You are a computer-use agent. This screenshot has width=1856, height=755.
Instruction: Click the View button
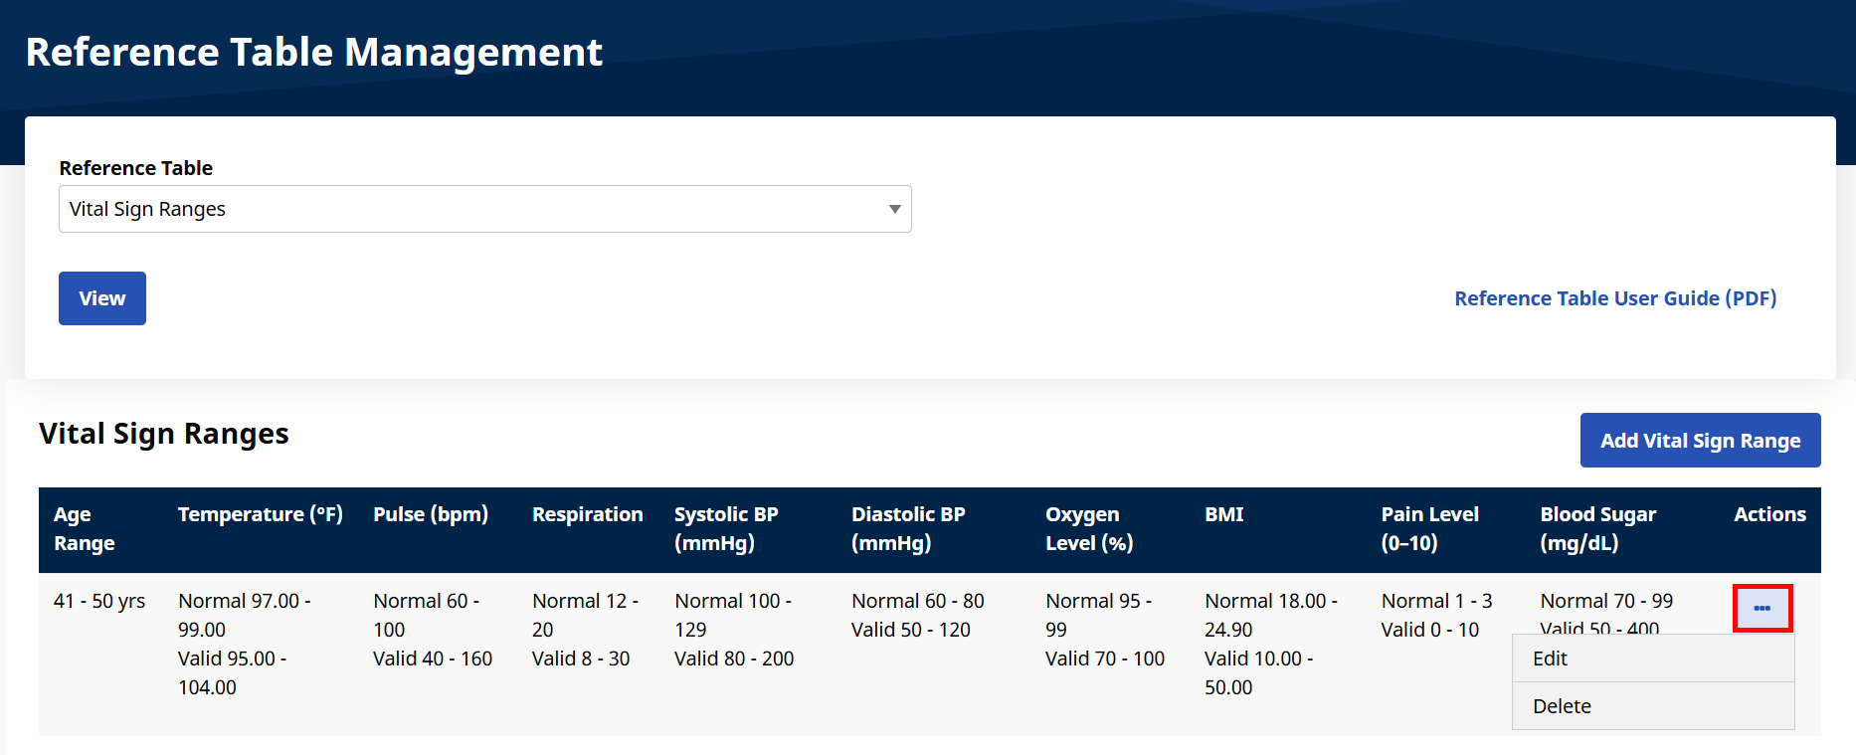pos(102,298)
